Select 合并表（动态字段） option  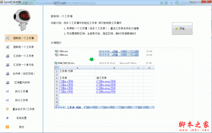pos(21,74)
